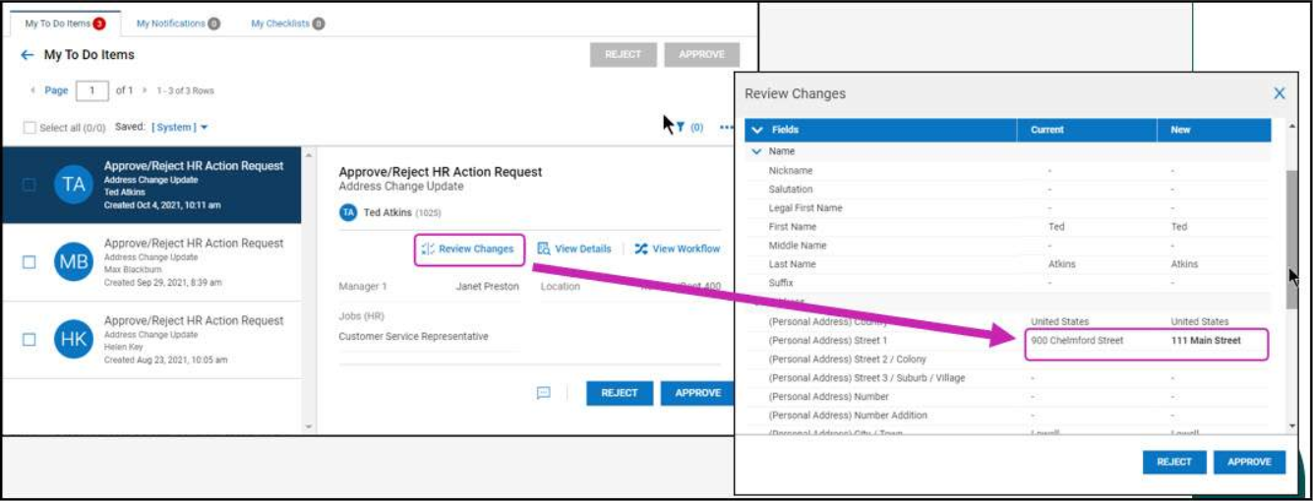This screenshot has height=501, width=1313.
Task: Click APPROVE in the request detail pane
Action: pos(698,393)
